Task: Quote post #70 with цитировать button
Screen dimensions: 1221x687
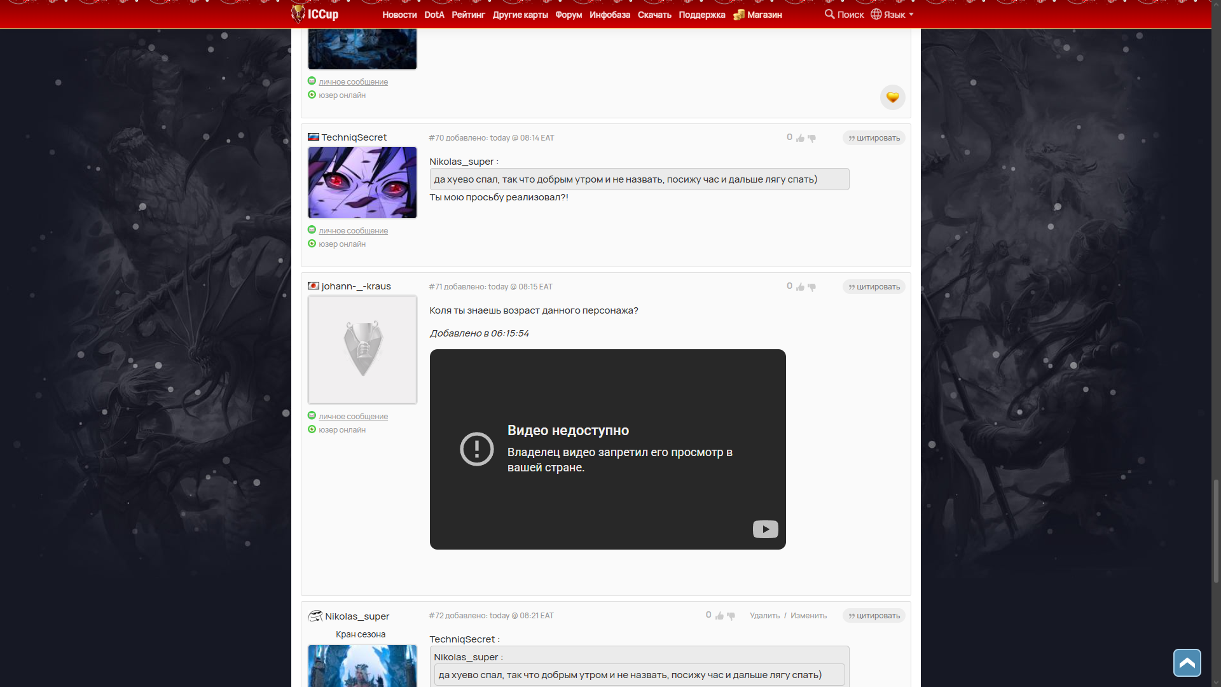Action: 874,138
